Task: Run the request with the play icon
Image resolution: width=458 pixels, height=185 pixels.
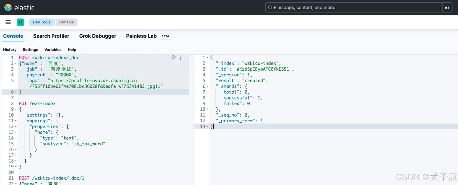Action: pyautogui.click(x=174, y=57)
